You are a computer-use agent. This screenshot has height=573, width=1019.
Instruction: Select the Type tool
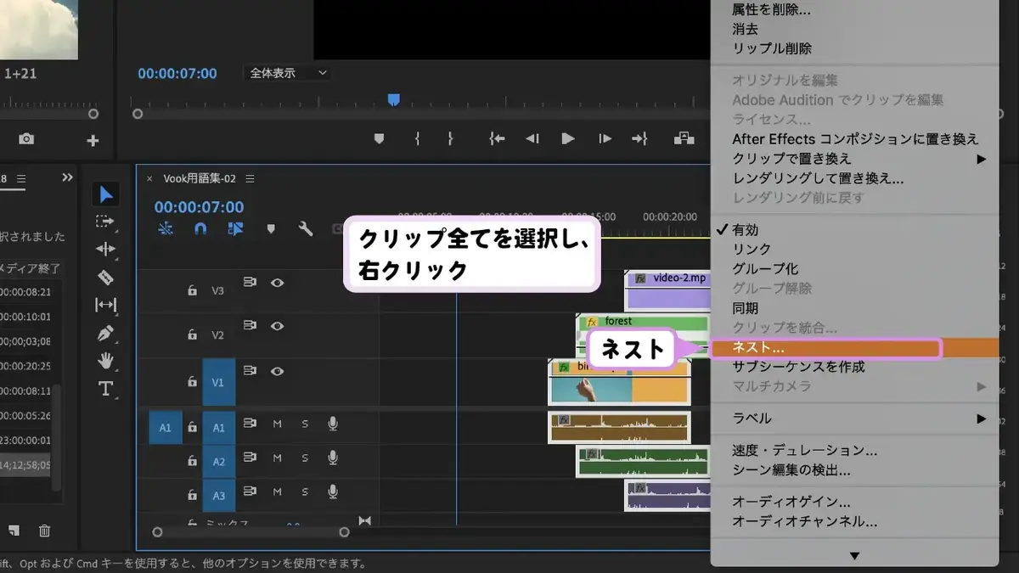click(105, 389)
